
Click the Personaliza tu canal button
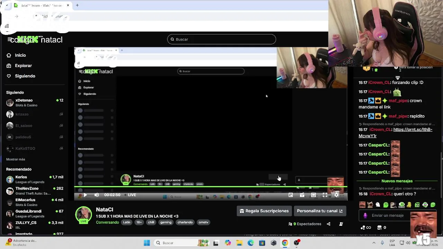[320, 211]
